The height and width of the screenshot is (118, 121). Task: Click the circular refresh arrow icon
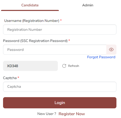(64, 66)
